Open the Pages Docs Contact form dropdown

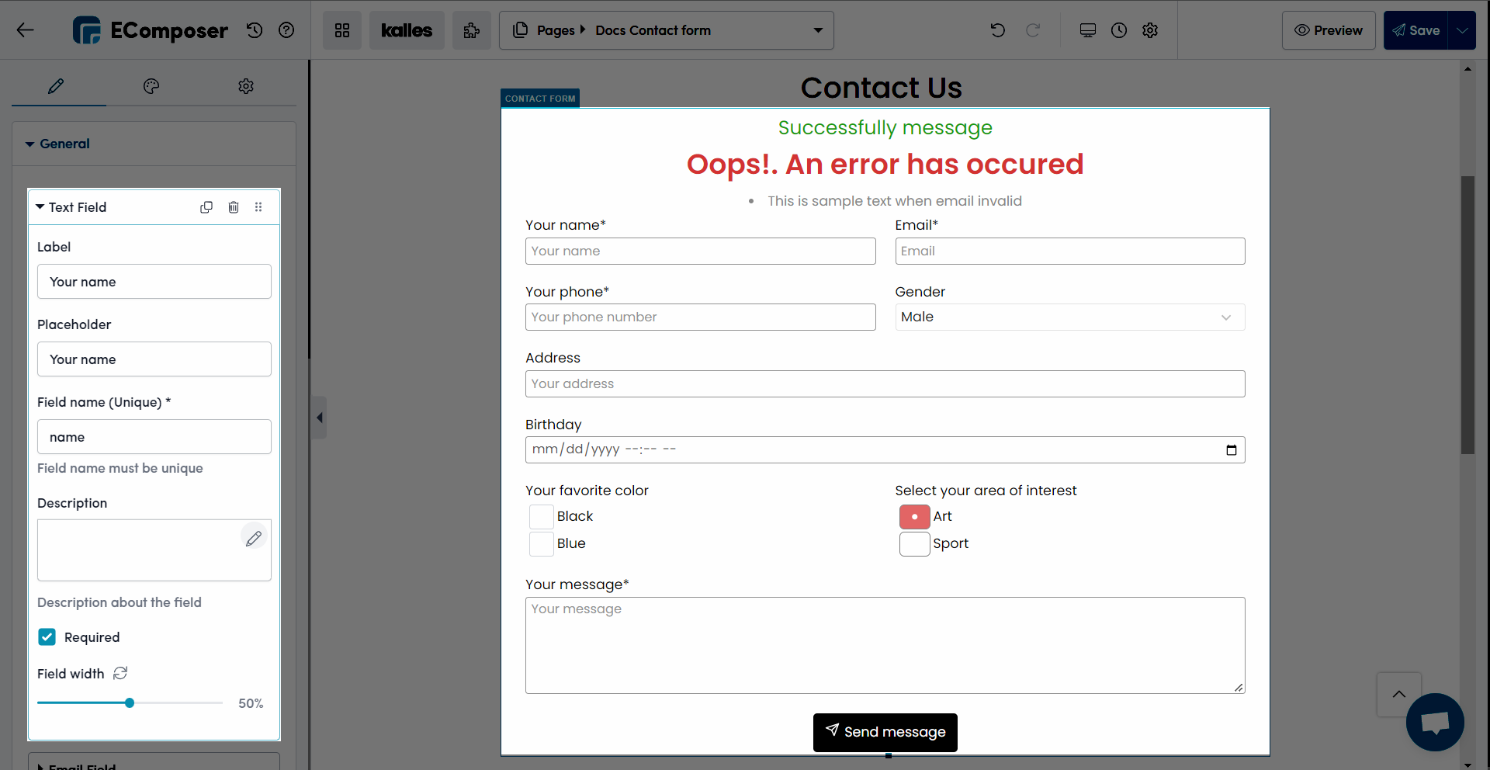[667, 30]
